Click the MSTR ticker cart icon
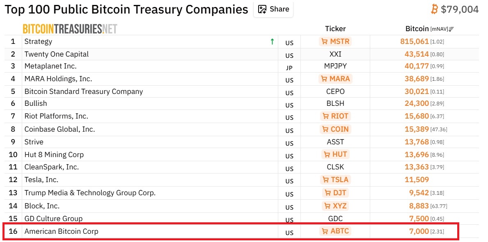488x242 pixels. point(325,41)
